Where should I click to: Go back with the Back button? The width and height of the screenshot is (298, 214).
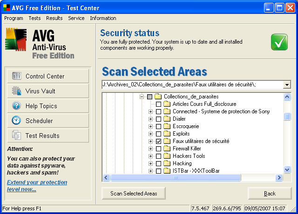click(270, 193)
